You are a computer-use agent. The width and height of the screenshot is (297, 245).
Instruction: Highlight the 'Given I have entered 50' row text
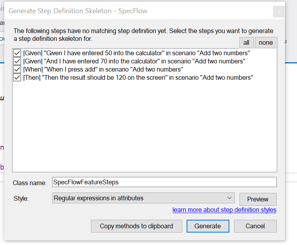pyautogui.click(x=136, y=53)
